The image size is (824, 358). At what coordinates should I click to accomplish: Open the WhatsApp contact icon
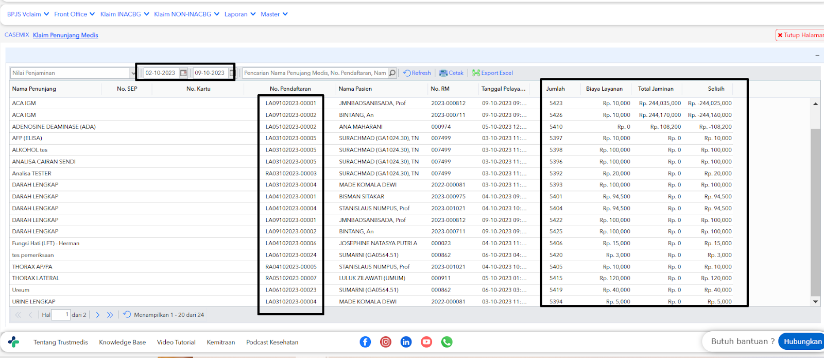click(447, 342)
